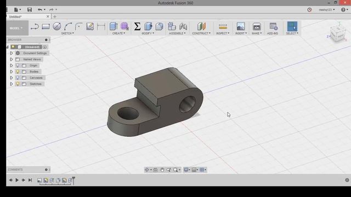Click the Insert image icon

pos(241,26)
